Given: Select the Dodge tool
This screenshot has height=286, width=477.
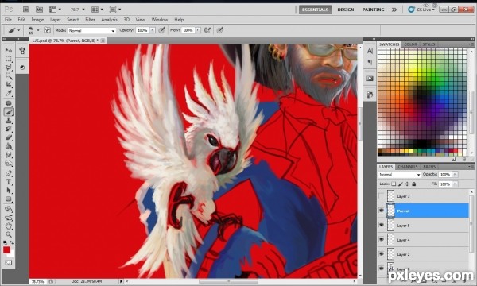Looking at the screenshot, I should (9, 164).
